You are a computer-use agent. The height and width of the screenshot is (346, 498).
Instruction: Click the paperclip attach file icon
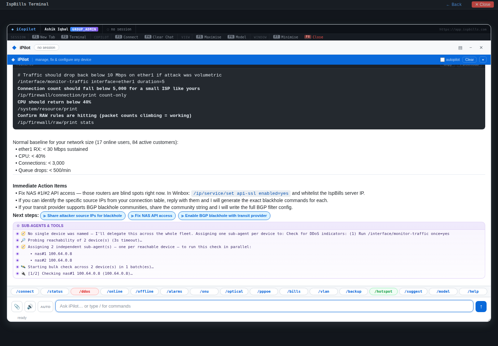point(17,307)
